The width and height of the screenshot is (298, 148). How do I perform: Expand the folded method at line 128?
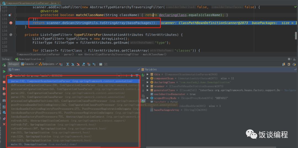(x=15, y=15)
